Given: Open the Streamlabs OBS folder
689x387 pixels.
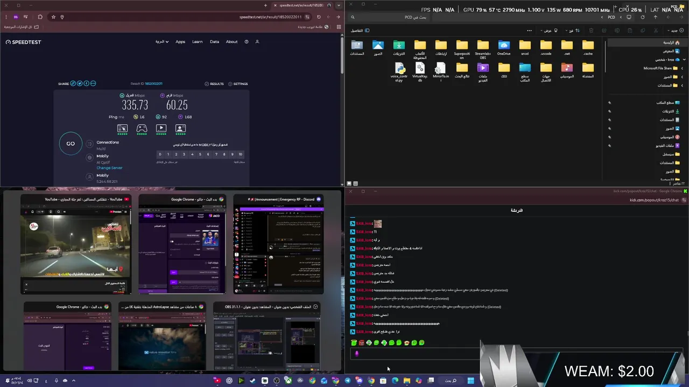Looking at the screenshot, I should pyautogui.click(x=483, y=49).
